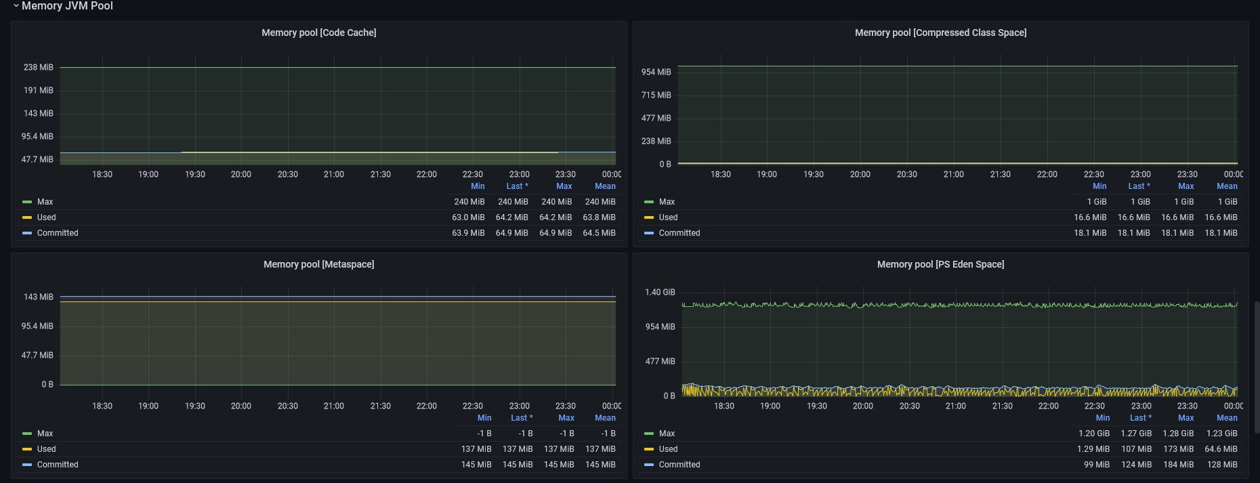The width and height of the screenshot is (1260, 483).
Task: Sort Code Cache legend by Last * column
Action: [x=517, y=186]
